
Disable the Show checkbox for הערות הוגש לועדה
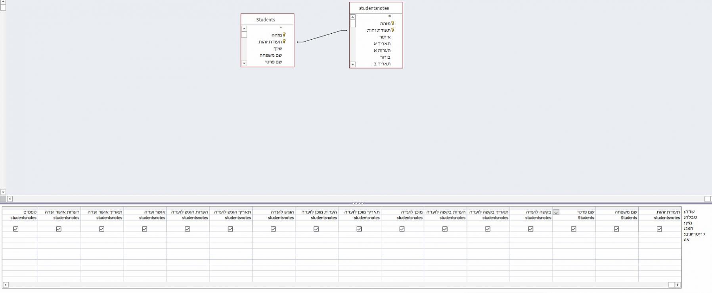pos(188,229)
